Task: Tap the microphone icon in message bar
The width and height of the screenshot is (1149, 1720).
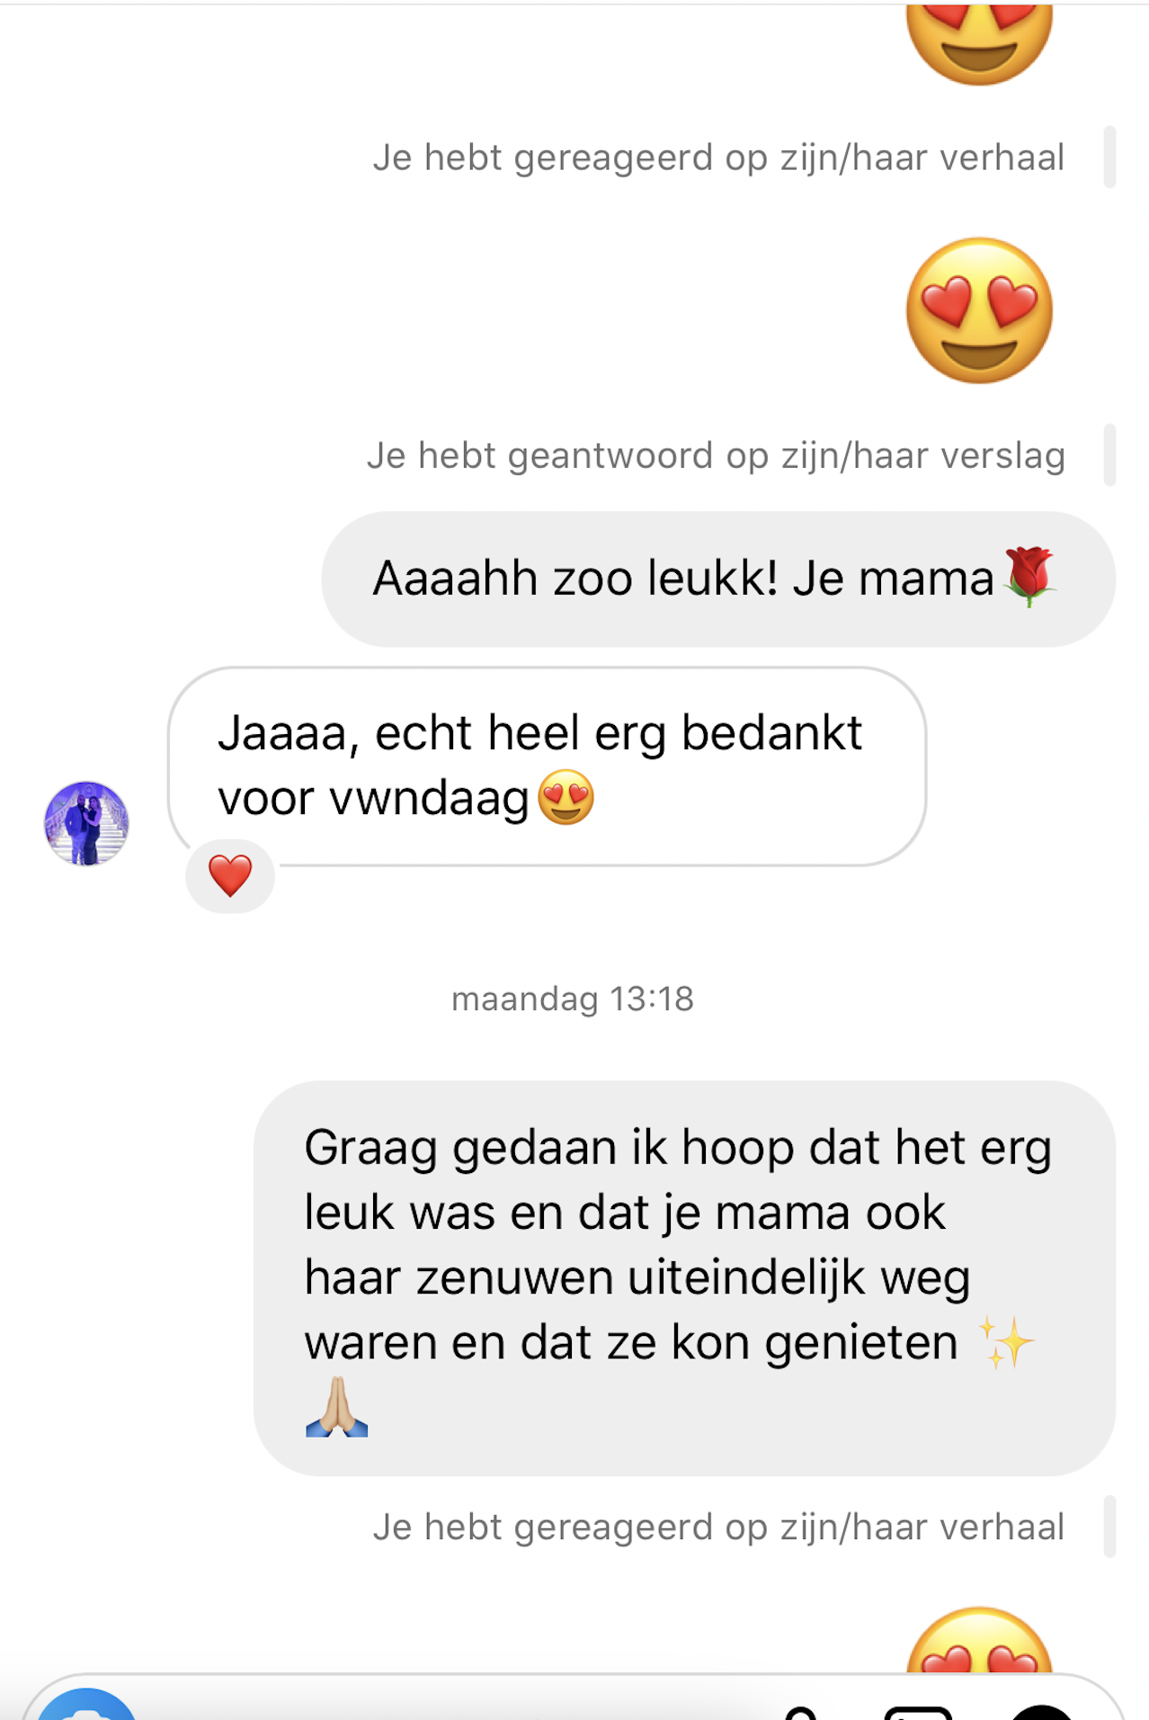Action: [799, 1713]
